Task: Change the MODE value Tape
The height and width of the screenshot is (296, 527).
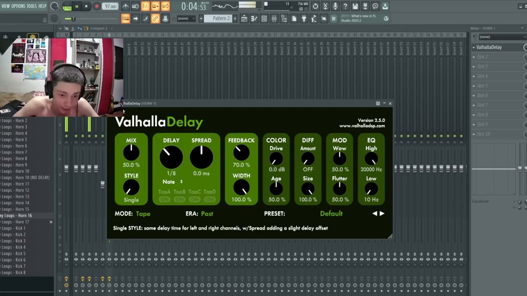Action: coord(143,214)
